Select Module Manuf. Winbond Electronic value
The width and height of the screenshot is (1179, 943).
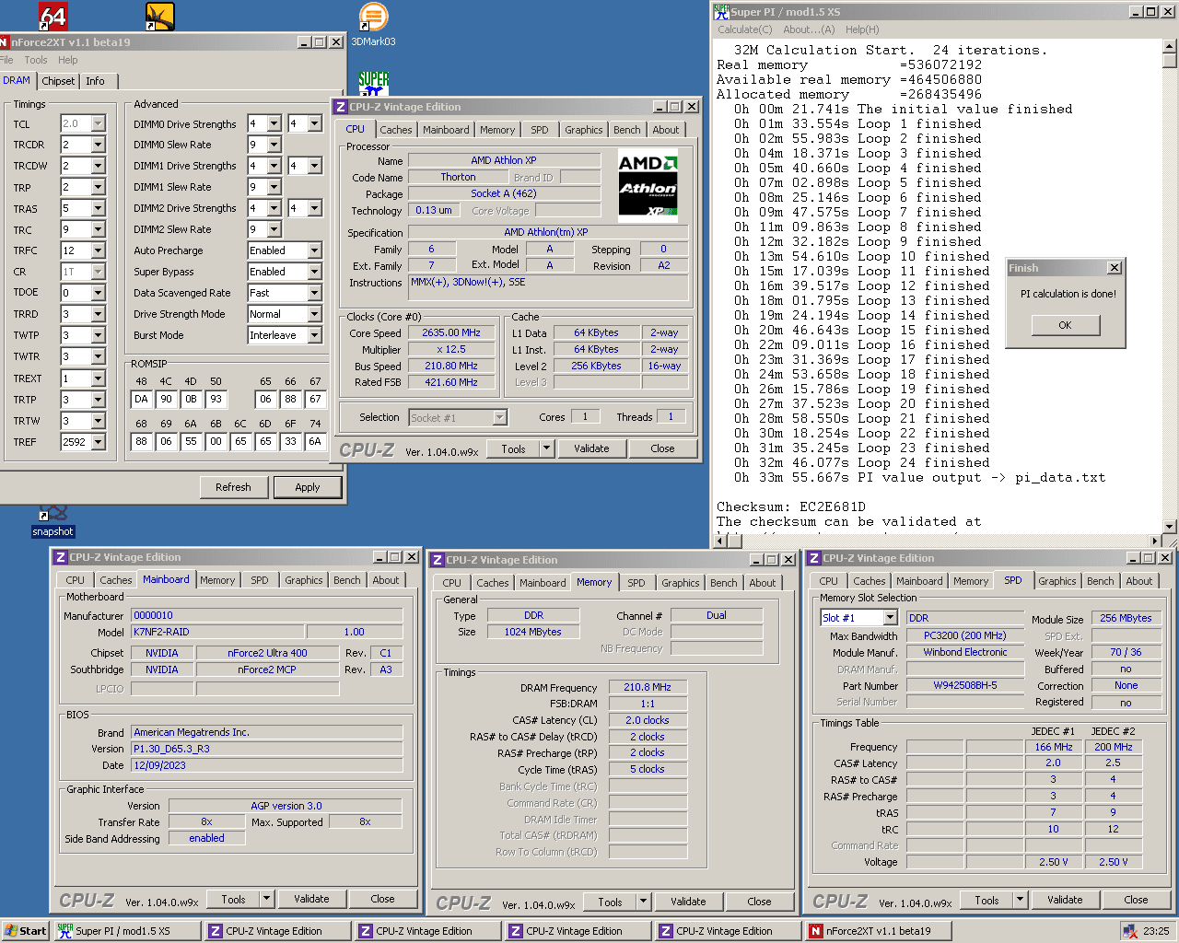pyautogui.click(x=965, y=652)
